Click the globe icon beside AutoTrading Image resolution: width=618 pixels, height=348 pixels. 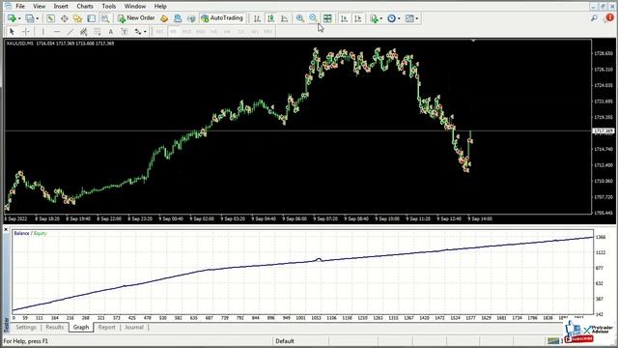[x=191, y=18]
